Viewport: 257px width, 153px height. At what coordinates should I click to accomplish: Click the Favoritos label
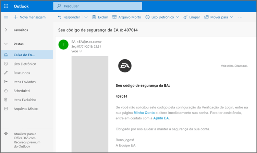pyautogui.click(x=21, y=30)
